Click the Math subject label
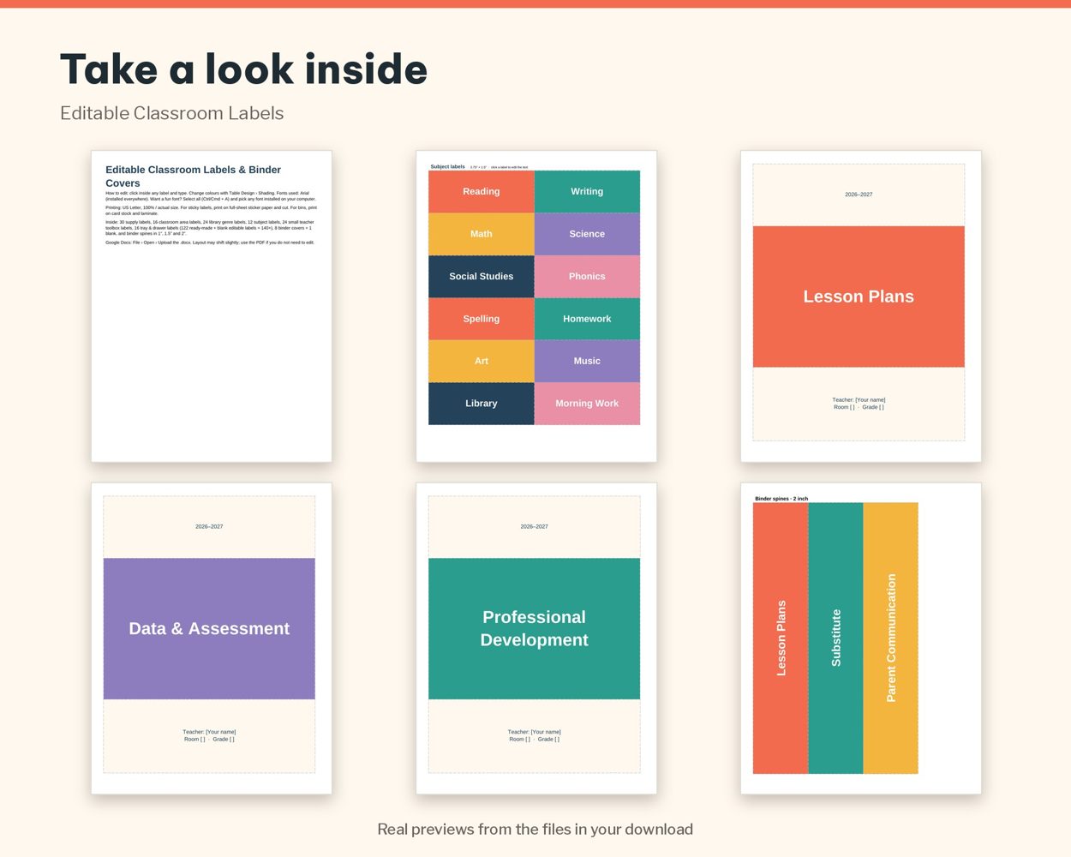 coord(482,234)
